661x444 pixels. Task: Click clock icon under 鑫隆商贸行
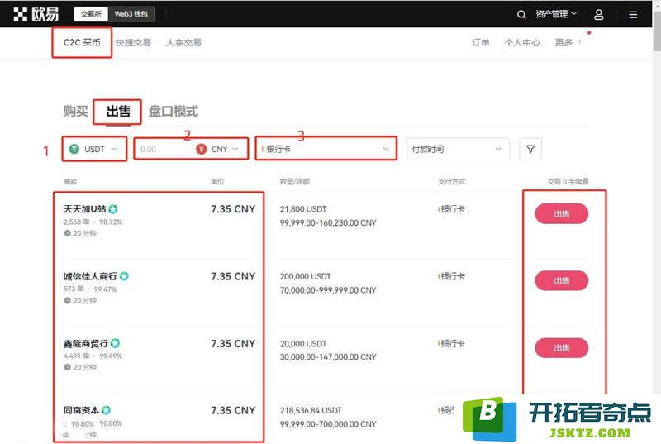coord(67,367)
